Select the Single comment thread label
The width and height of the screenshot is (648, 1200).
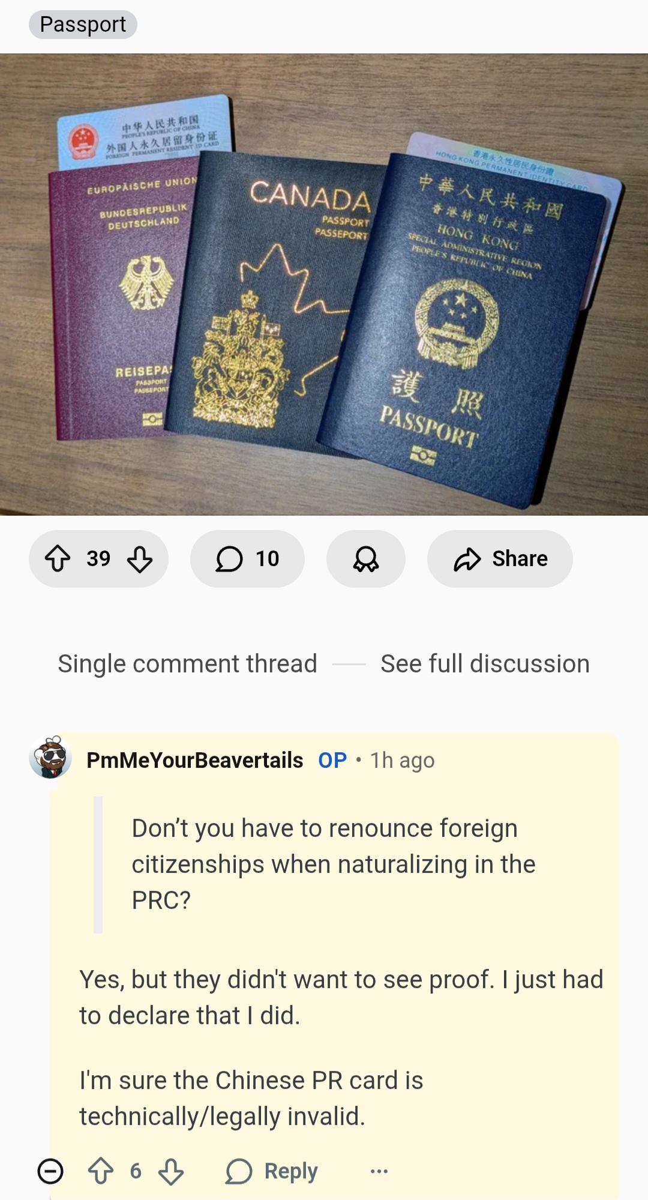click(x=187, y=664)
